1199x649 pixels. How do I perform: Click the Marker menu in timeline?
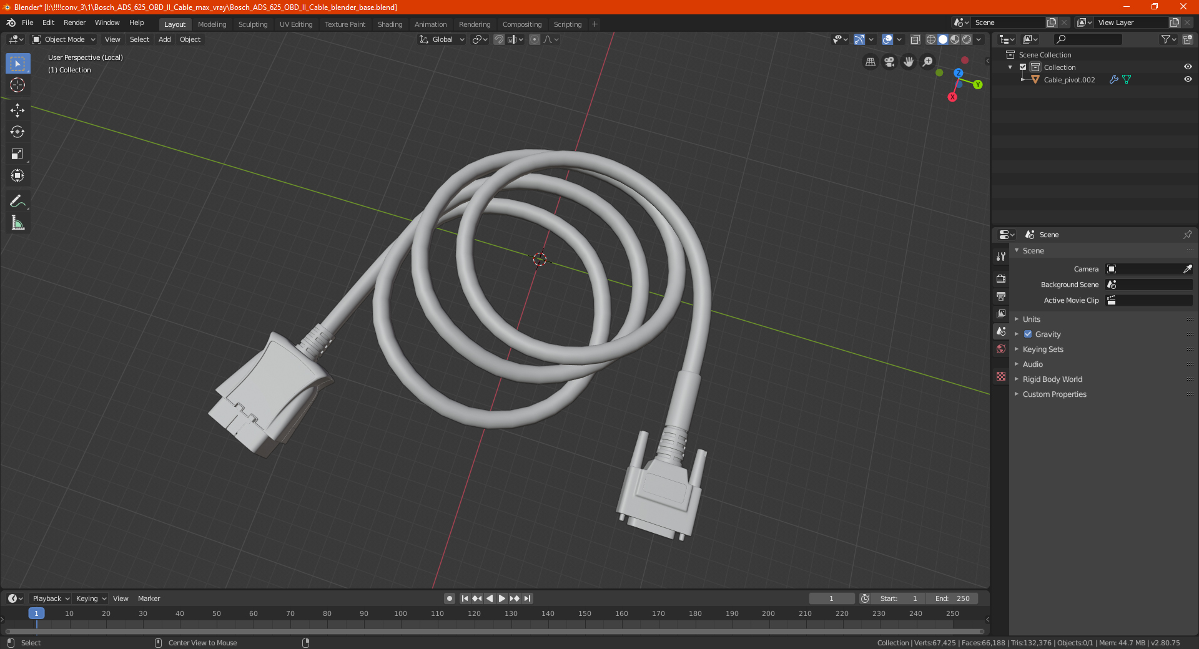[x=149, y=598]
